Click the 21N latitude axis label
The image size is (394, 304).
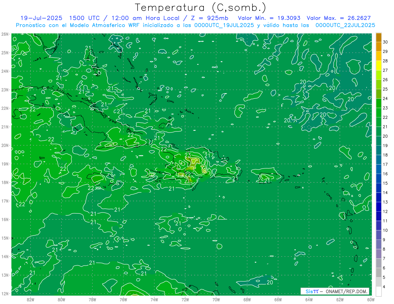[5, 127]
